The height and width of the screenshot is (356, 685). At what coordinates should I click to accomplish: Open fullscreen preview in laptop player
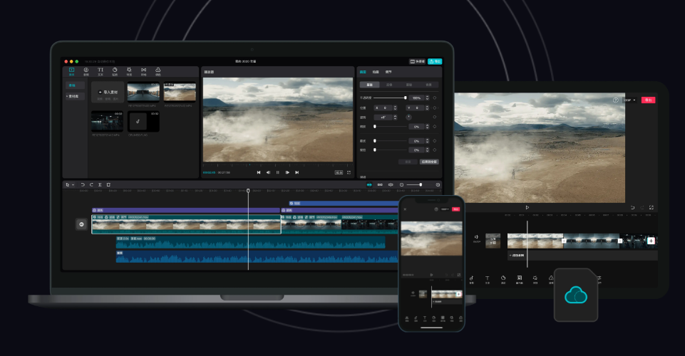click(x=349, y=173)
